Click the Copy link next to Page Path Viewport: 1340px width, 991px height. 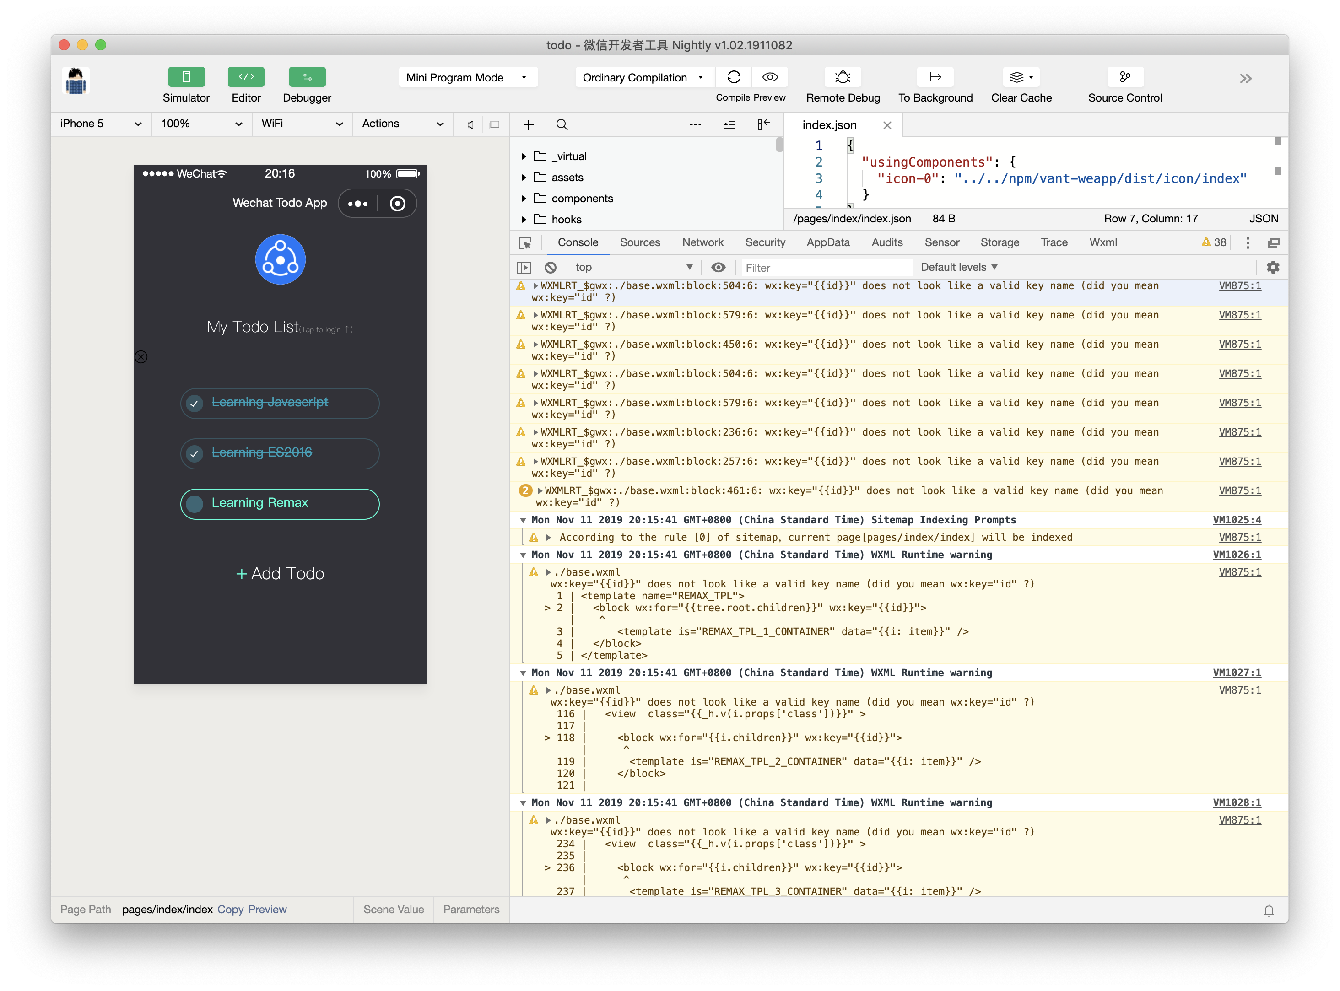click(231, 910)
